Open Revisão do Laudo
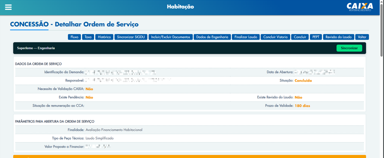This screenshot has width=384, height=158. pyautogui.click(x=338, y=37)
